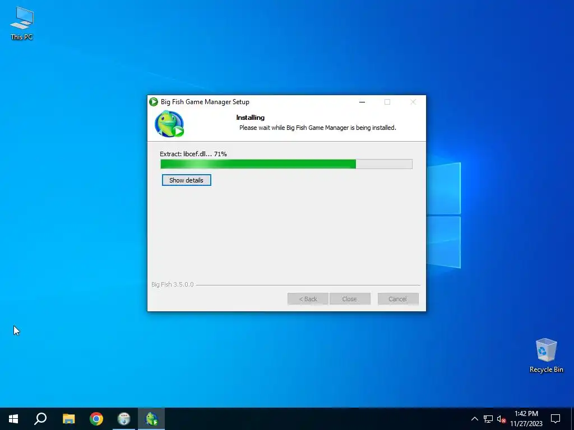Click the Show details button
Viewport: 574px width, 430px height.
[x=186, y=180]
